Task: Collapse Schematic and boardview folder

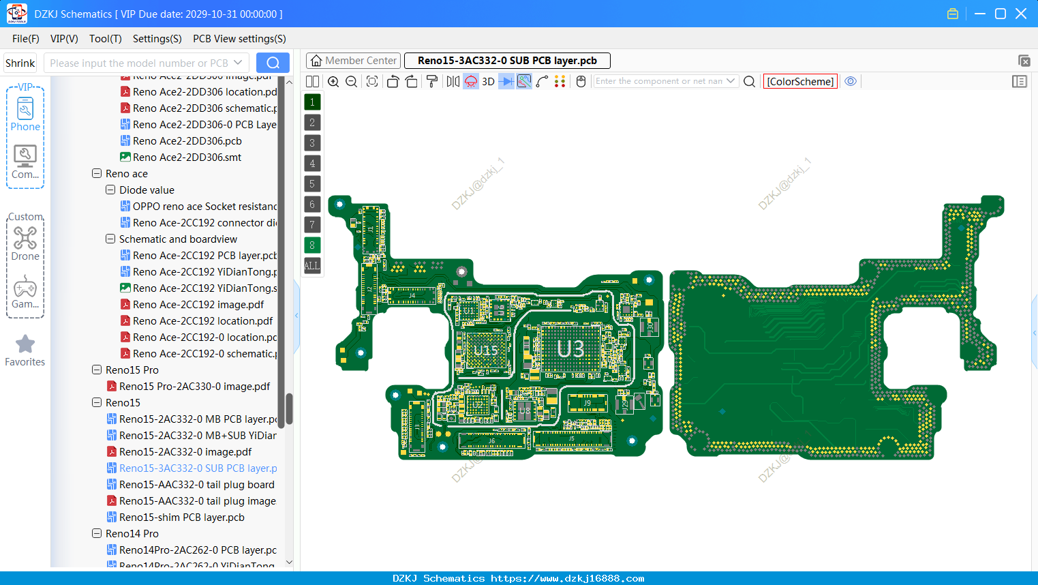Action: [110, 239]
